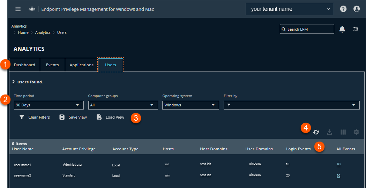366x188 pixels.
Task: Sort by All Events column header
Action: [346, 149]
